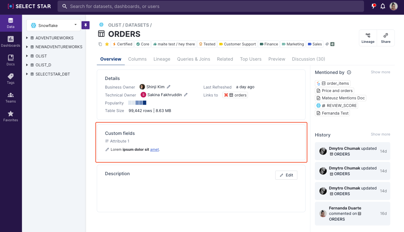This screenshot has width=404, height=232.
Task: Open the Tags sidebar section
Action: 10,79
